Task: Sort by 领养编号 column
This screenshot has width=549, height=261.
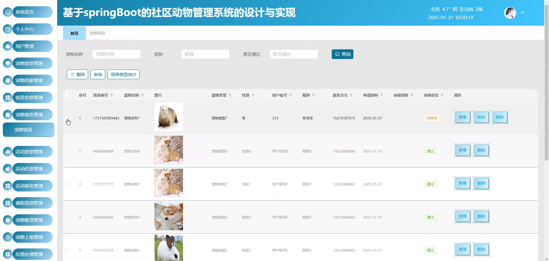Action: pyautogui.click(x=112, y=95)
